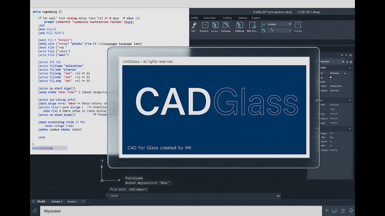Viewport: 385px width, 216px height.
Task: Click white dot value in properties panel
Action: 331,77
